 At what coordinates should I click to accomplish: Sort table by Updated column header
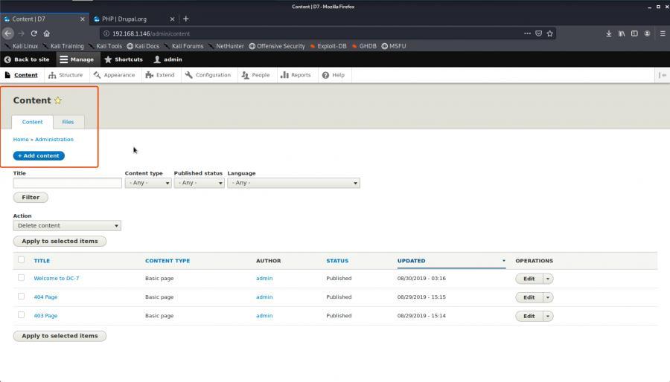point(411,261)
